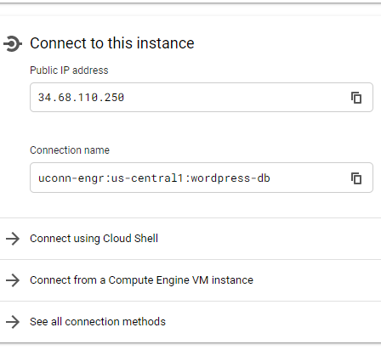Open Connect using Cloud Shell
This screenshot has height=350, width=381.
pos(94,239)
